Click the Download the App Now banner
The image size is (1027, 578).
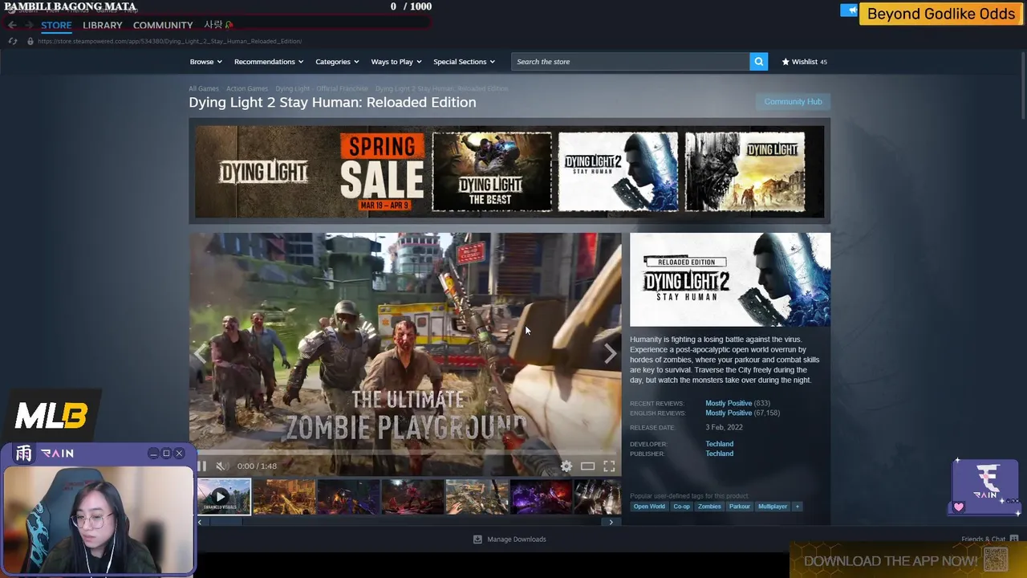(907, 560)
